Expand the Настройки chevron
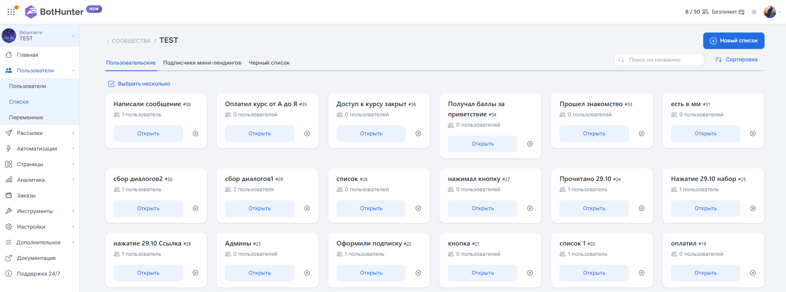786x292 pixels. [x=73, y=227]
